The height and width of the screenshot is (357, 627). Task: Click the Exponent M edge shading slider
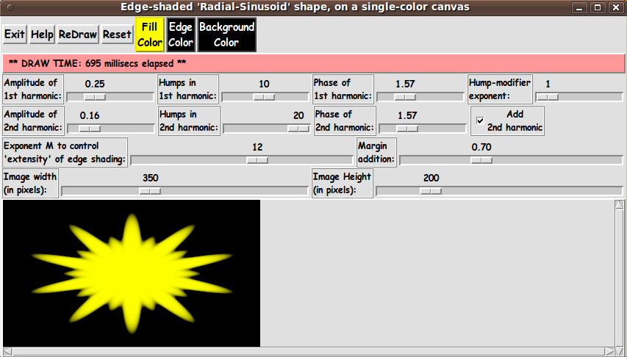pyautogui.click(x=257, y=159)
